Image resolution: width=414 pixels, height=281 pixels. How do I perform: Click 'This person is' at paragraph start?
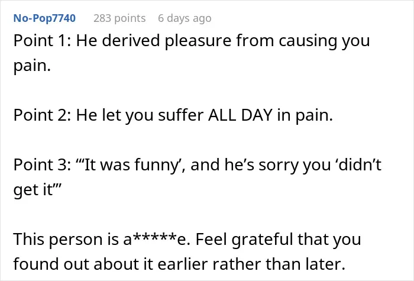click(x=66, y=239)
